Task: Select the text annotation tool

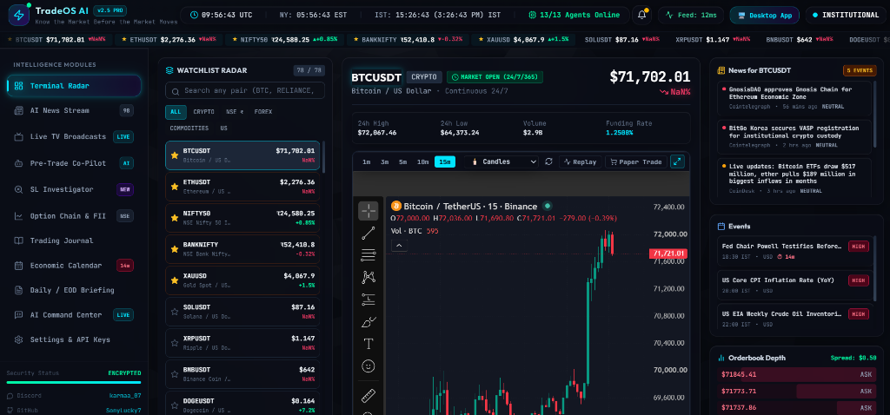Action: (x=369, y=344)
